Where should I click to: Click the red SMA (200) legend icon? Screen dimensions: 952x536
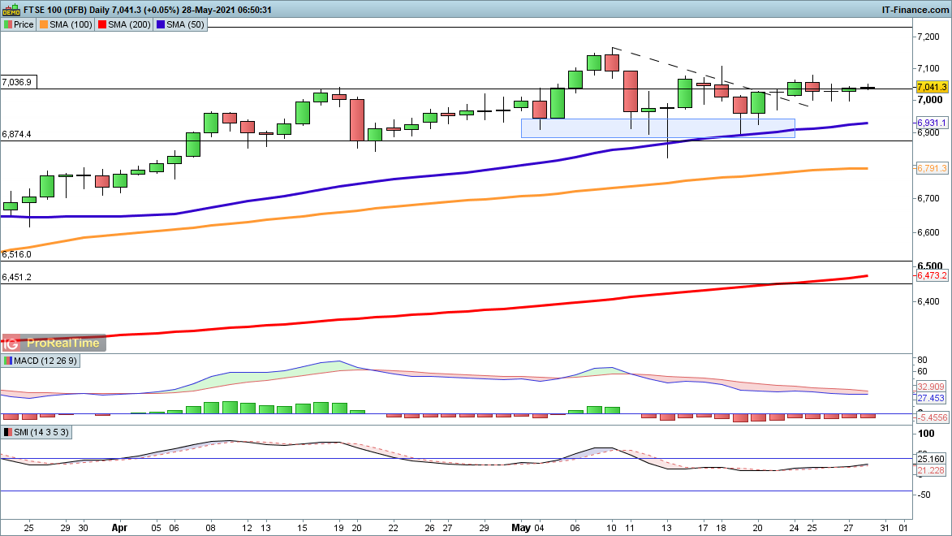tap(101, 25)
